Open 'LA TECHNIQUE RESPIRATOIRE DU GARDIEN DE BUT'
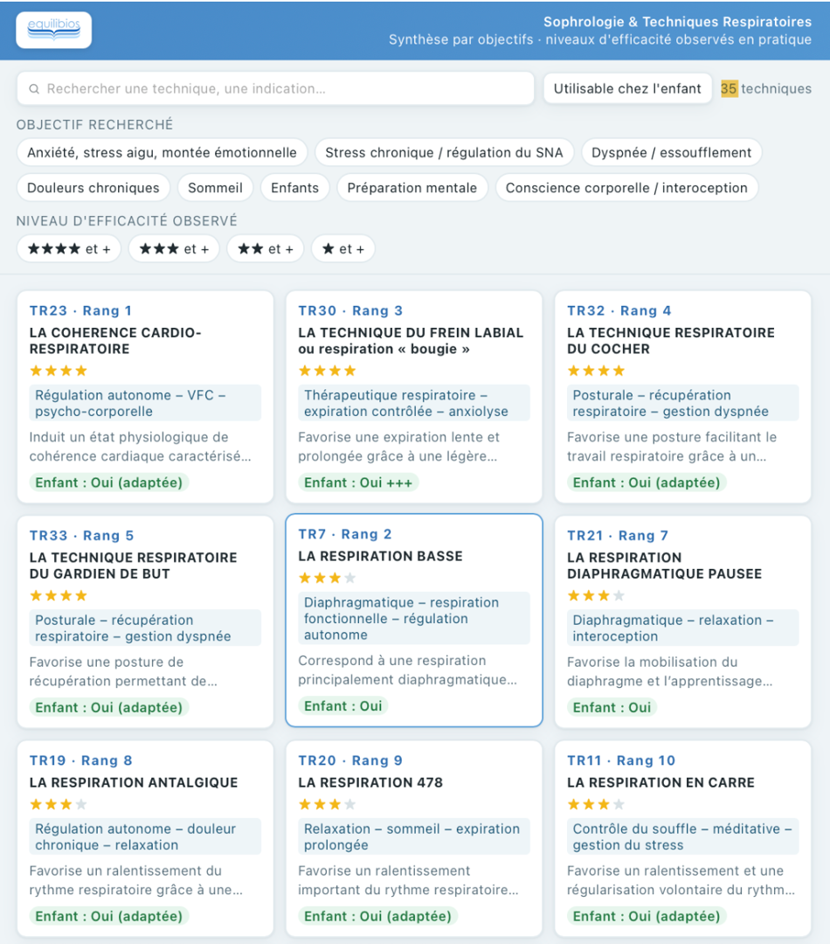 point(145,622)
